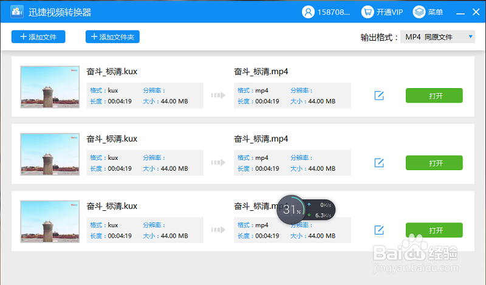Click the app logo icon in title bar
Image resolution: width=486 pixels, height=285 pixels.
(17, 12)
